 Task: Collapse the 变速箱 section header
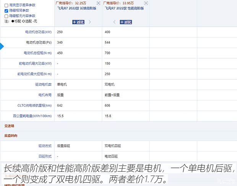[9, 126]
